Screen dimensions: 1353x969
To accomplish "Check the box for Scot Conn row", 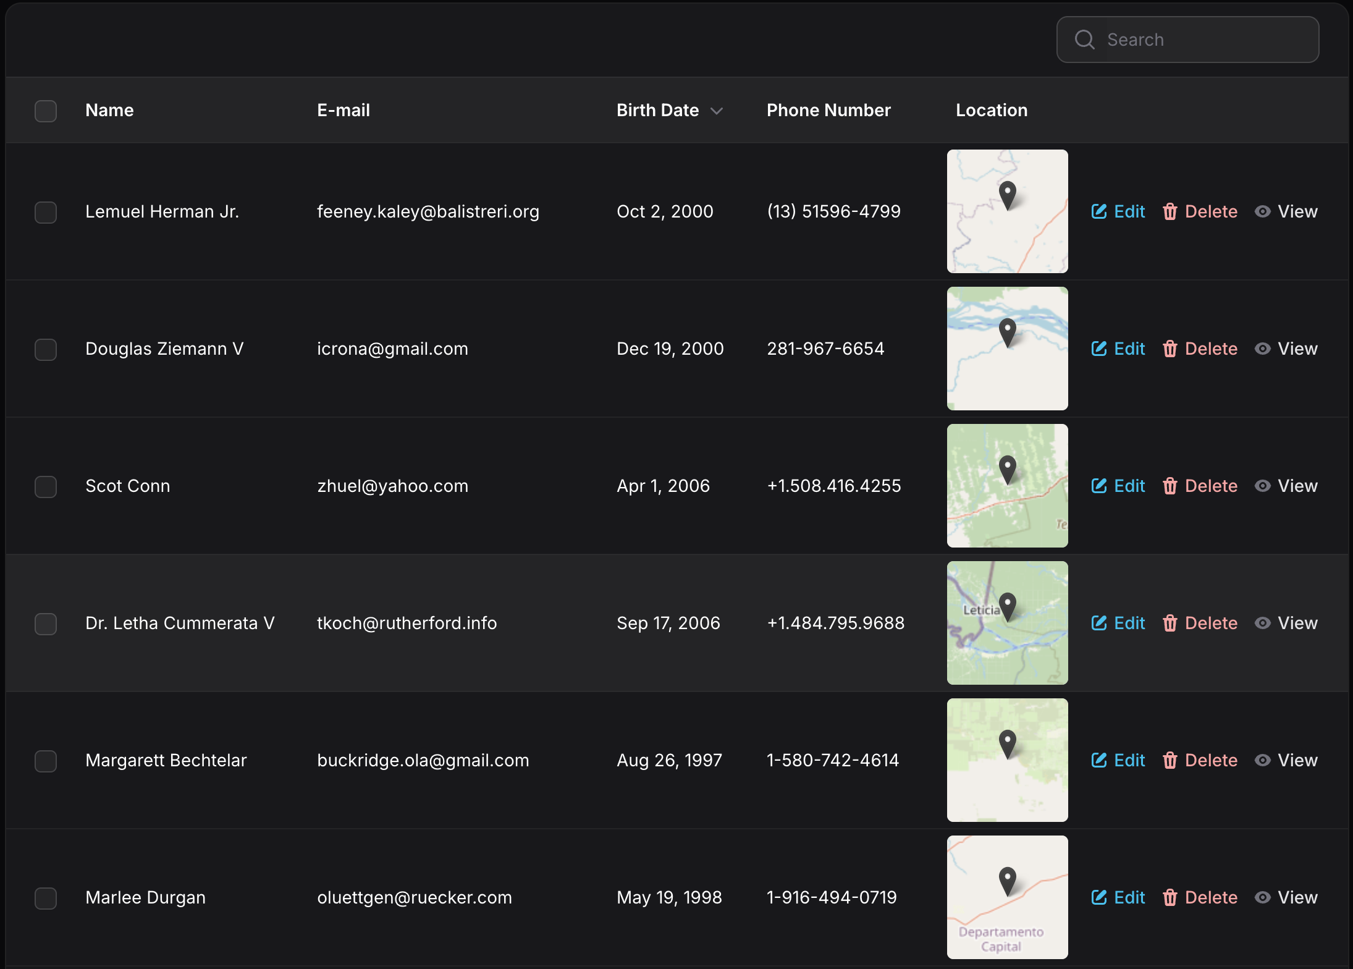I will (46, 487).
